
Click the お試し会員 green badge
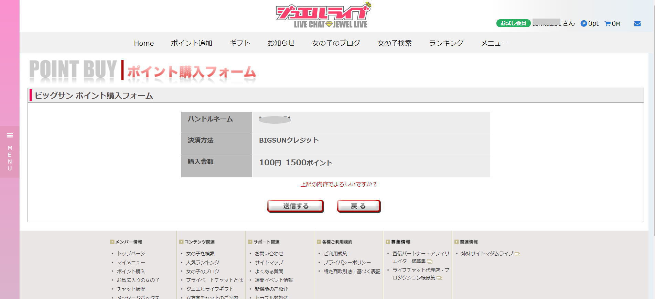[x=513, y=23]
